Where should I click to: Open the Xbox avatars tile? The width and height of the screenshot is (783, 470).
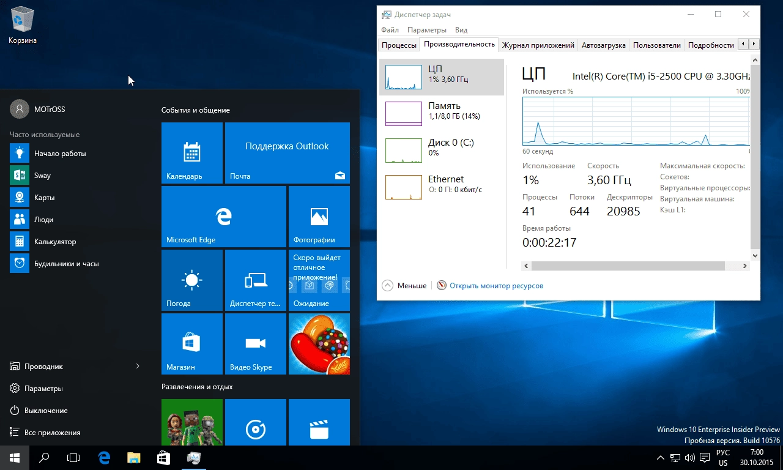192,422
